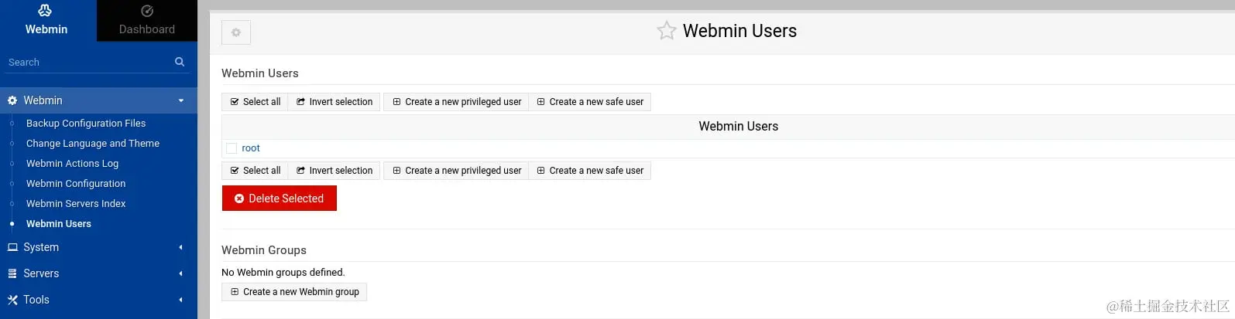Click the Webmin logo icon tab
Image resolution: width=1235 pixels, height=319 pixels.
46,11
